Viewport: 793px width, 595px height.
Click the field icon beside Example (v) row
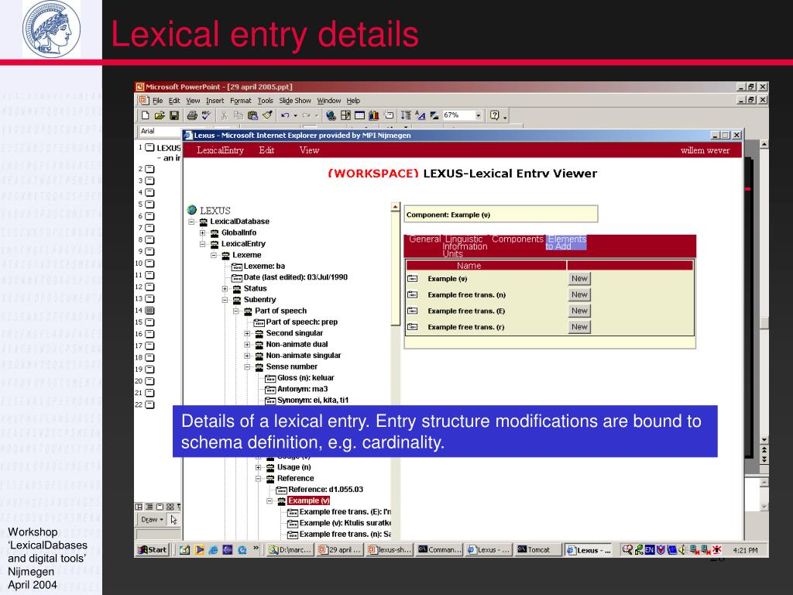point(413,278)
